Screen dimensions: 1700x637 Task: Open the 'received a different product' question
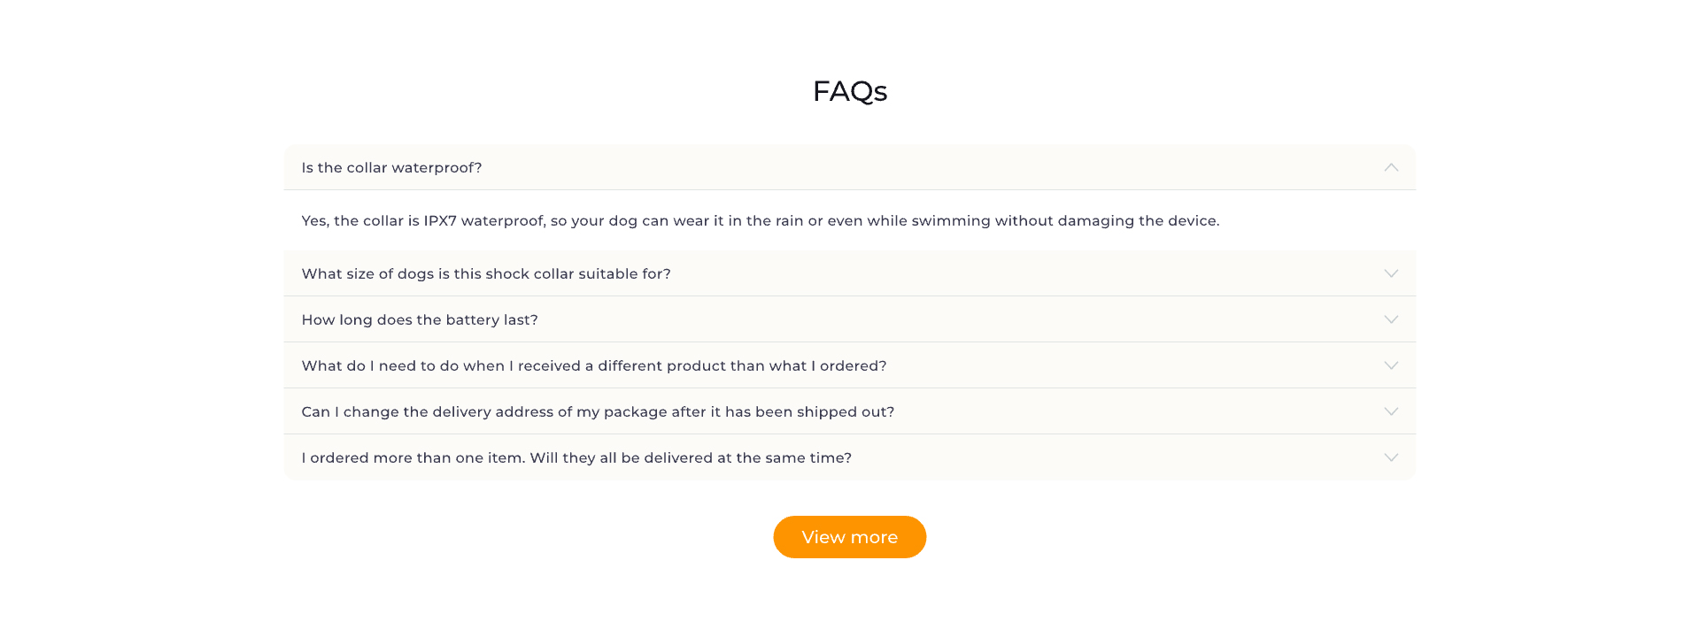(593, 366)
